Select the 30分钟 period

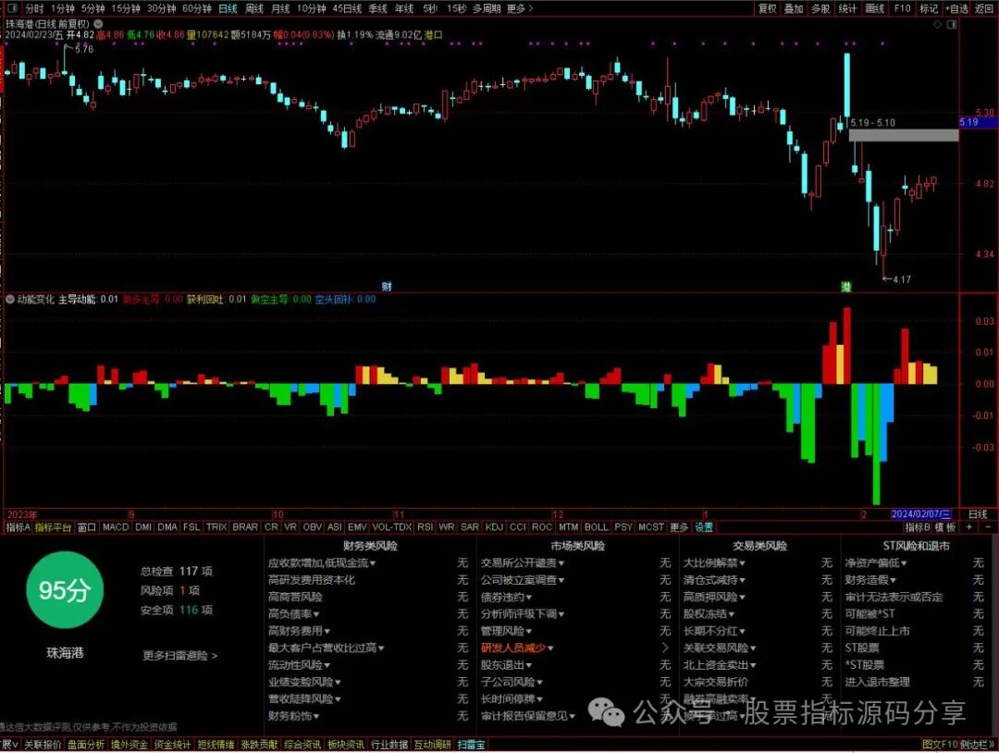coord(161,8)
